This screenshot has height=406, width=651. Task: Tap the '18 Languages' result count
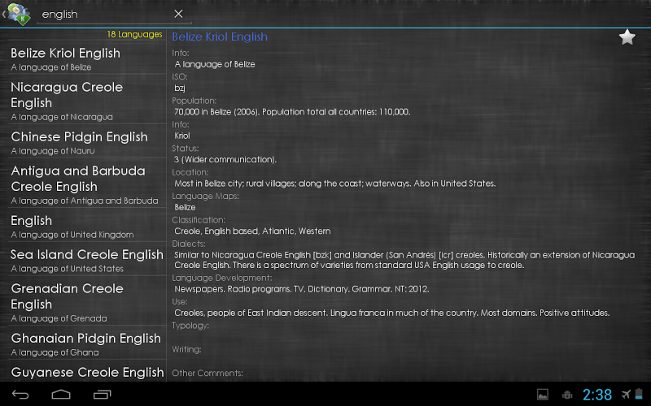click(x=134, y=34)
